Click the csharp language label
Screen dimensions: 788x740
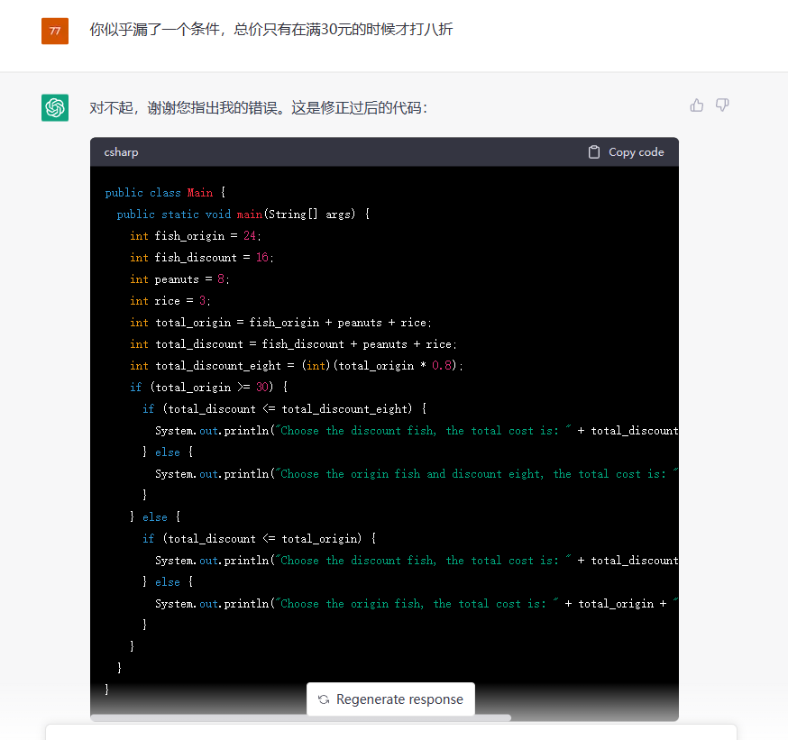tap(121, 152)
